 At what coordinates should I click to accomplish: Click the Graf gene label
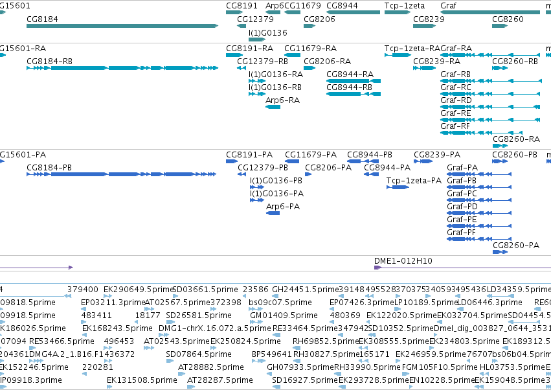pos(449,6)
